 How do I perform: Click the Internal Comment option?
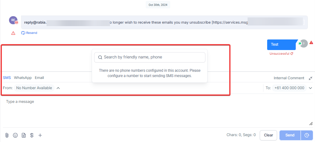coord(289,78)
